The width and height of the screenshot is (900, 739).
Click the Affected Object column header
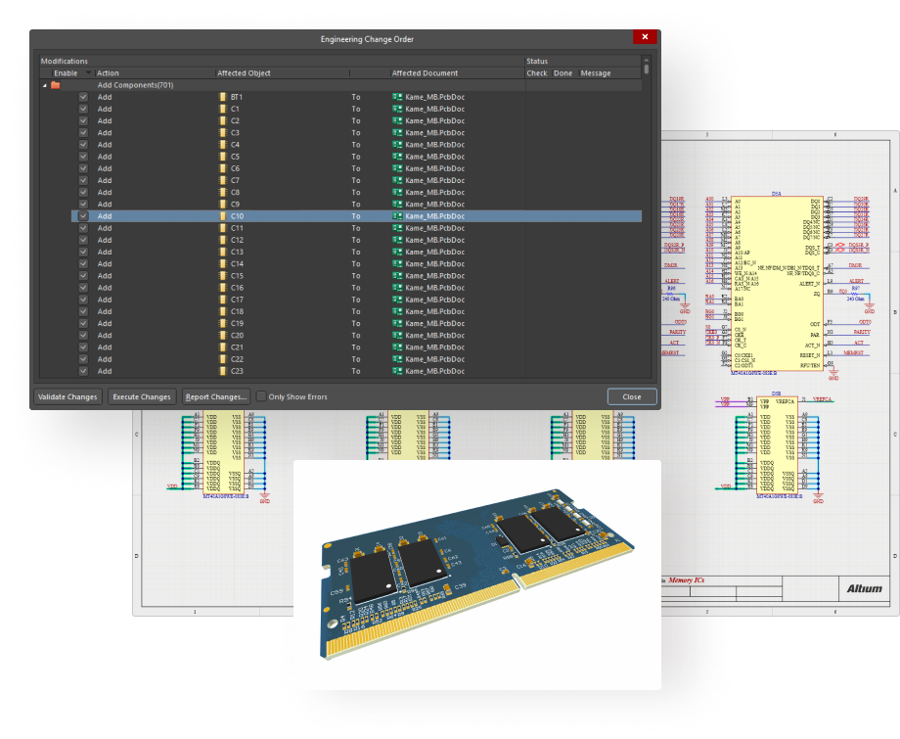pos(245,73)
